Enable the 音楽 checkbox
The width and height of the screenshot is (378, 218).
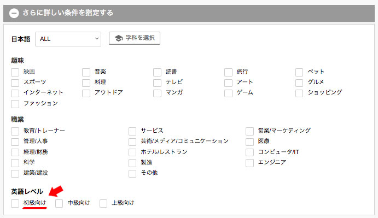point(86,72)
